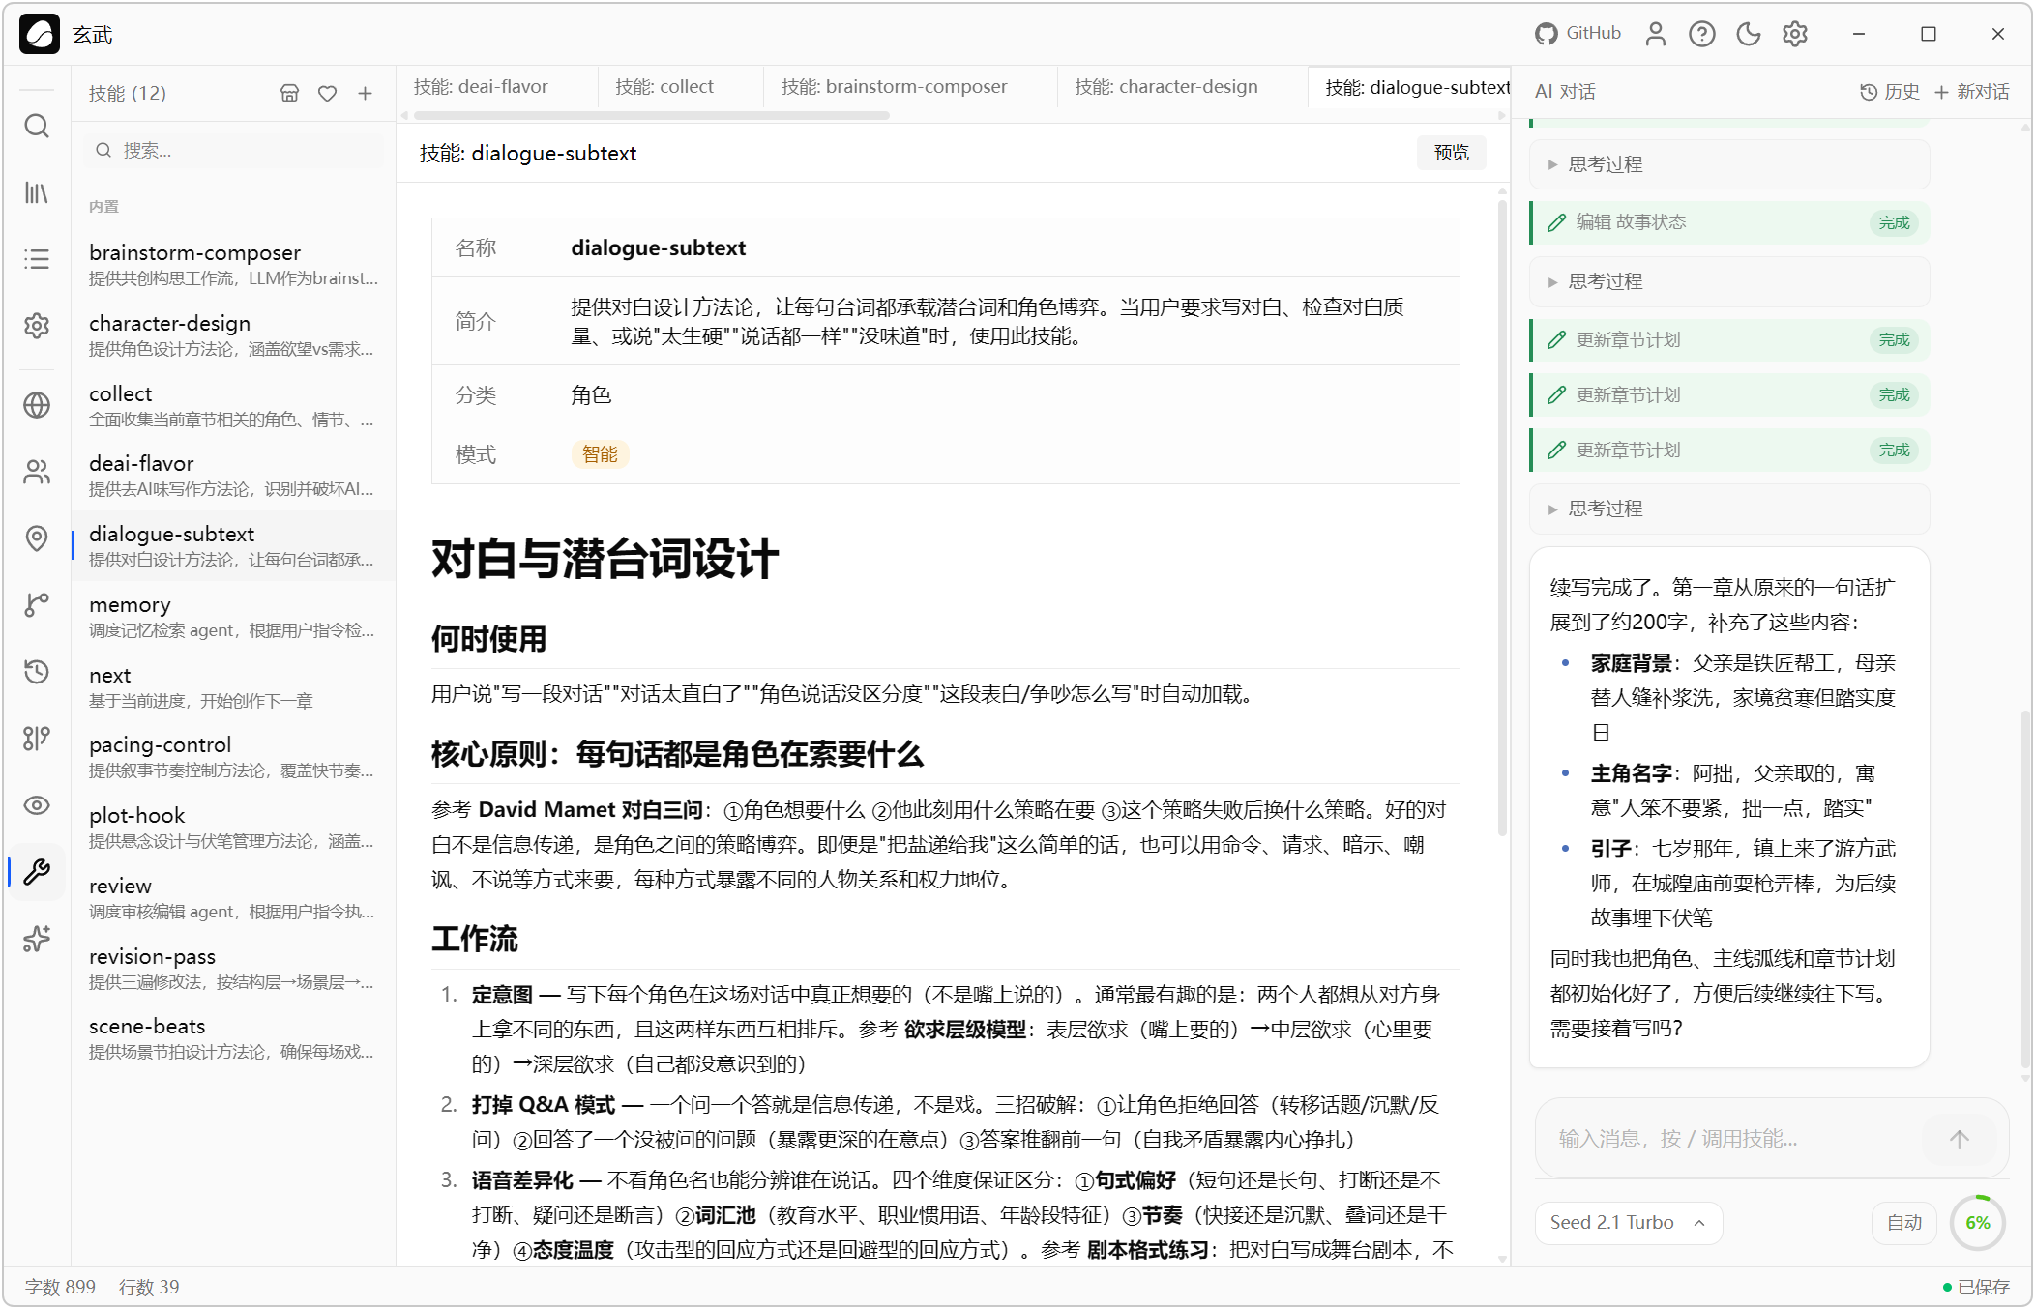Open the characters people icon in sidebar
The image size is (2035, 1308).
tap(37, 472)
